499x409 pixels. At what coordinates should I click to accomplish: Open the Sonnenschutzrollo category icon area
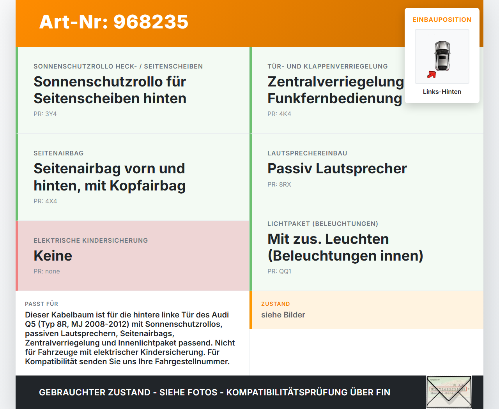pos(118,66)
